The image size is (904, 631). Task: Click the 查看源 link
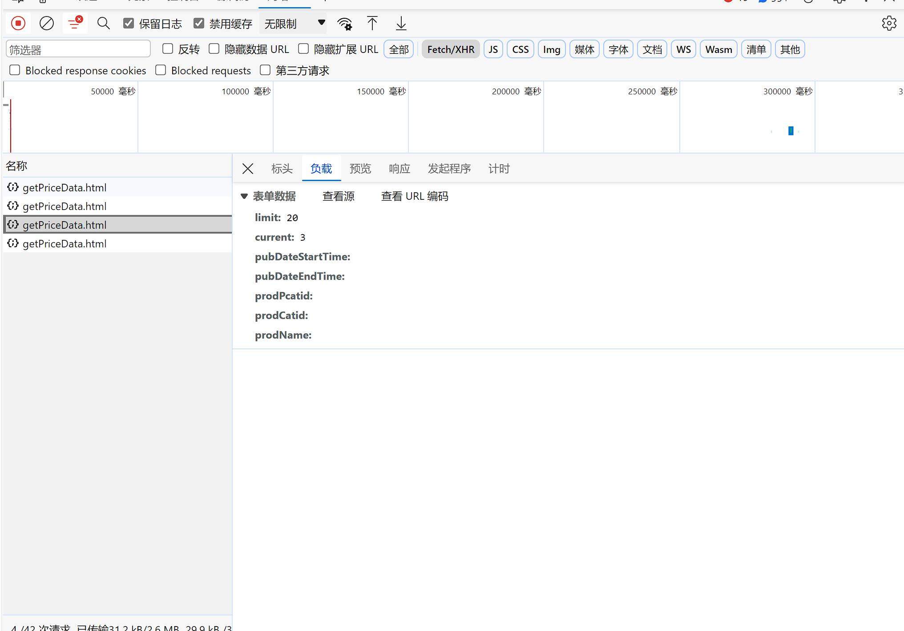tap(338, 196)
